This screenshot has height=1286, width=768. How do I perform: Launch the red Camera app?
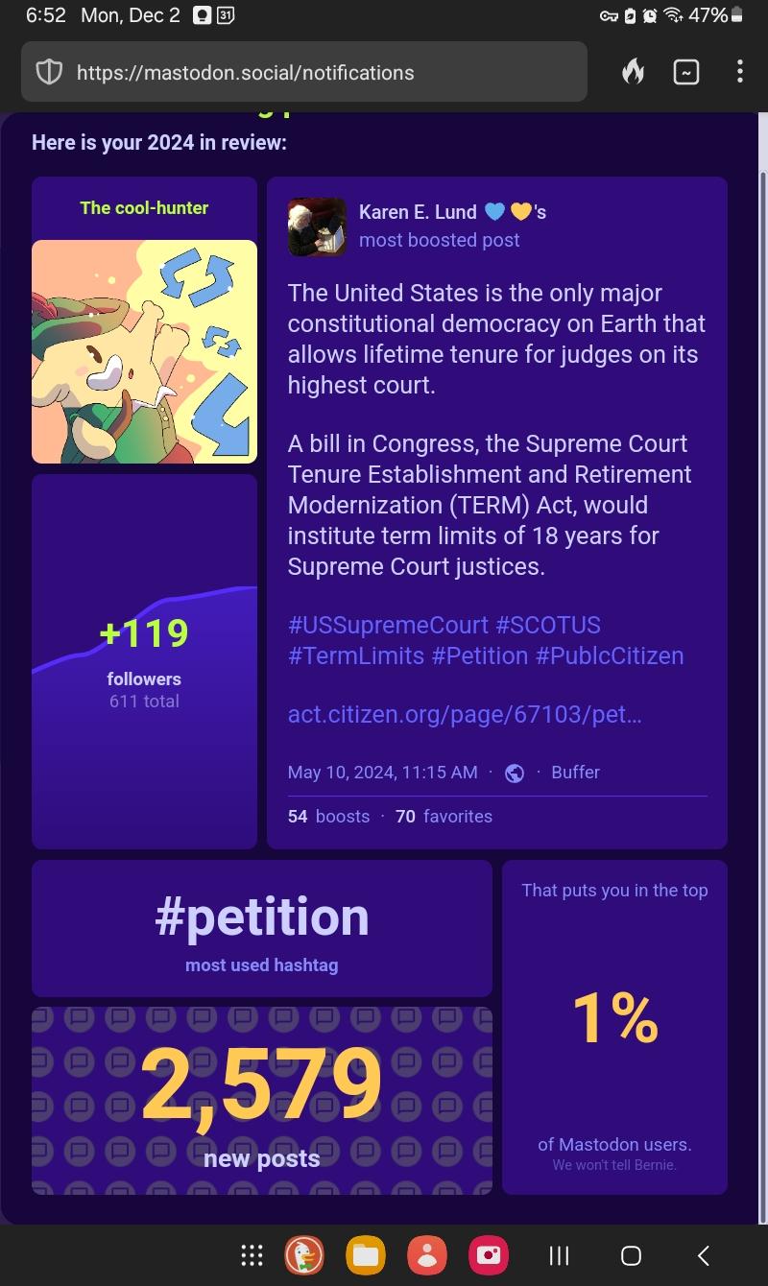[x=488, y=1255]
